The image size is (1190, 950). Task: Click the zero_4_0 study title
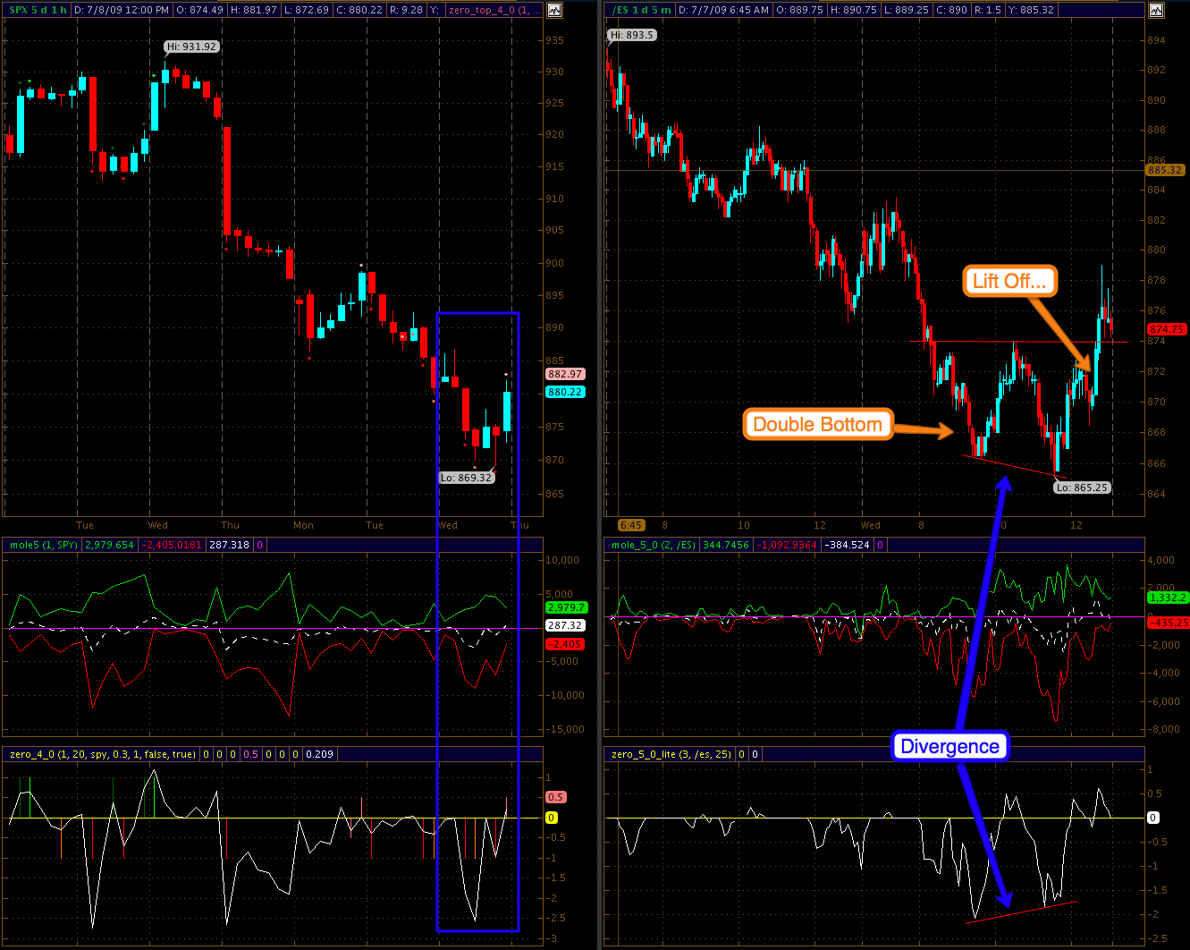click(102, 754)
